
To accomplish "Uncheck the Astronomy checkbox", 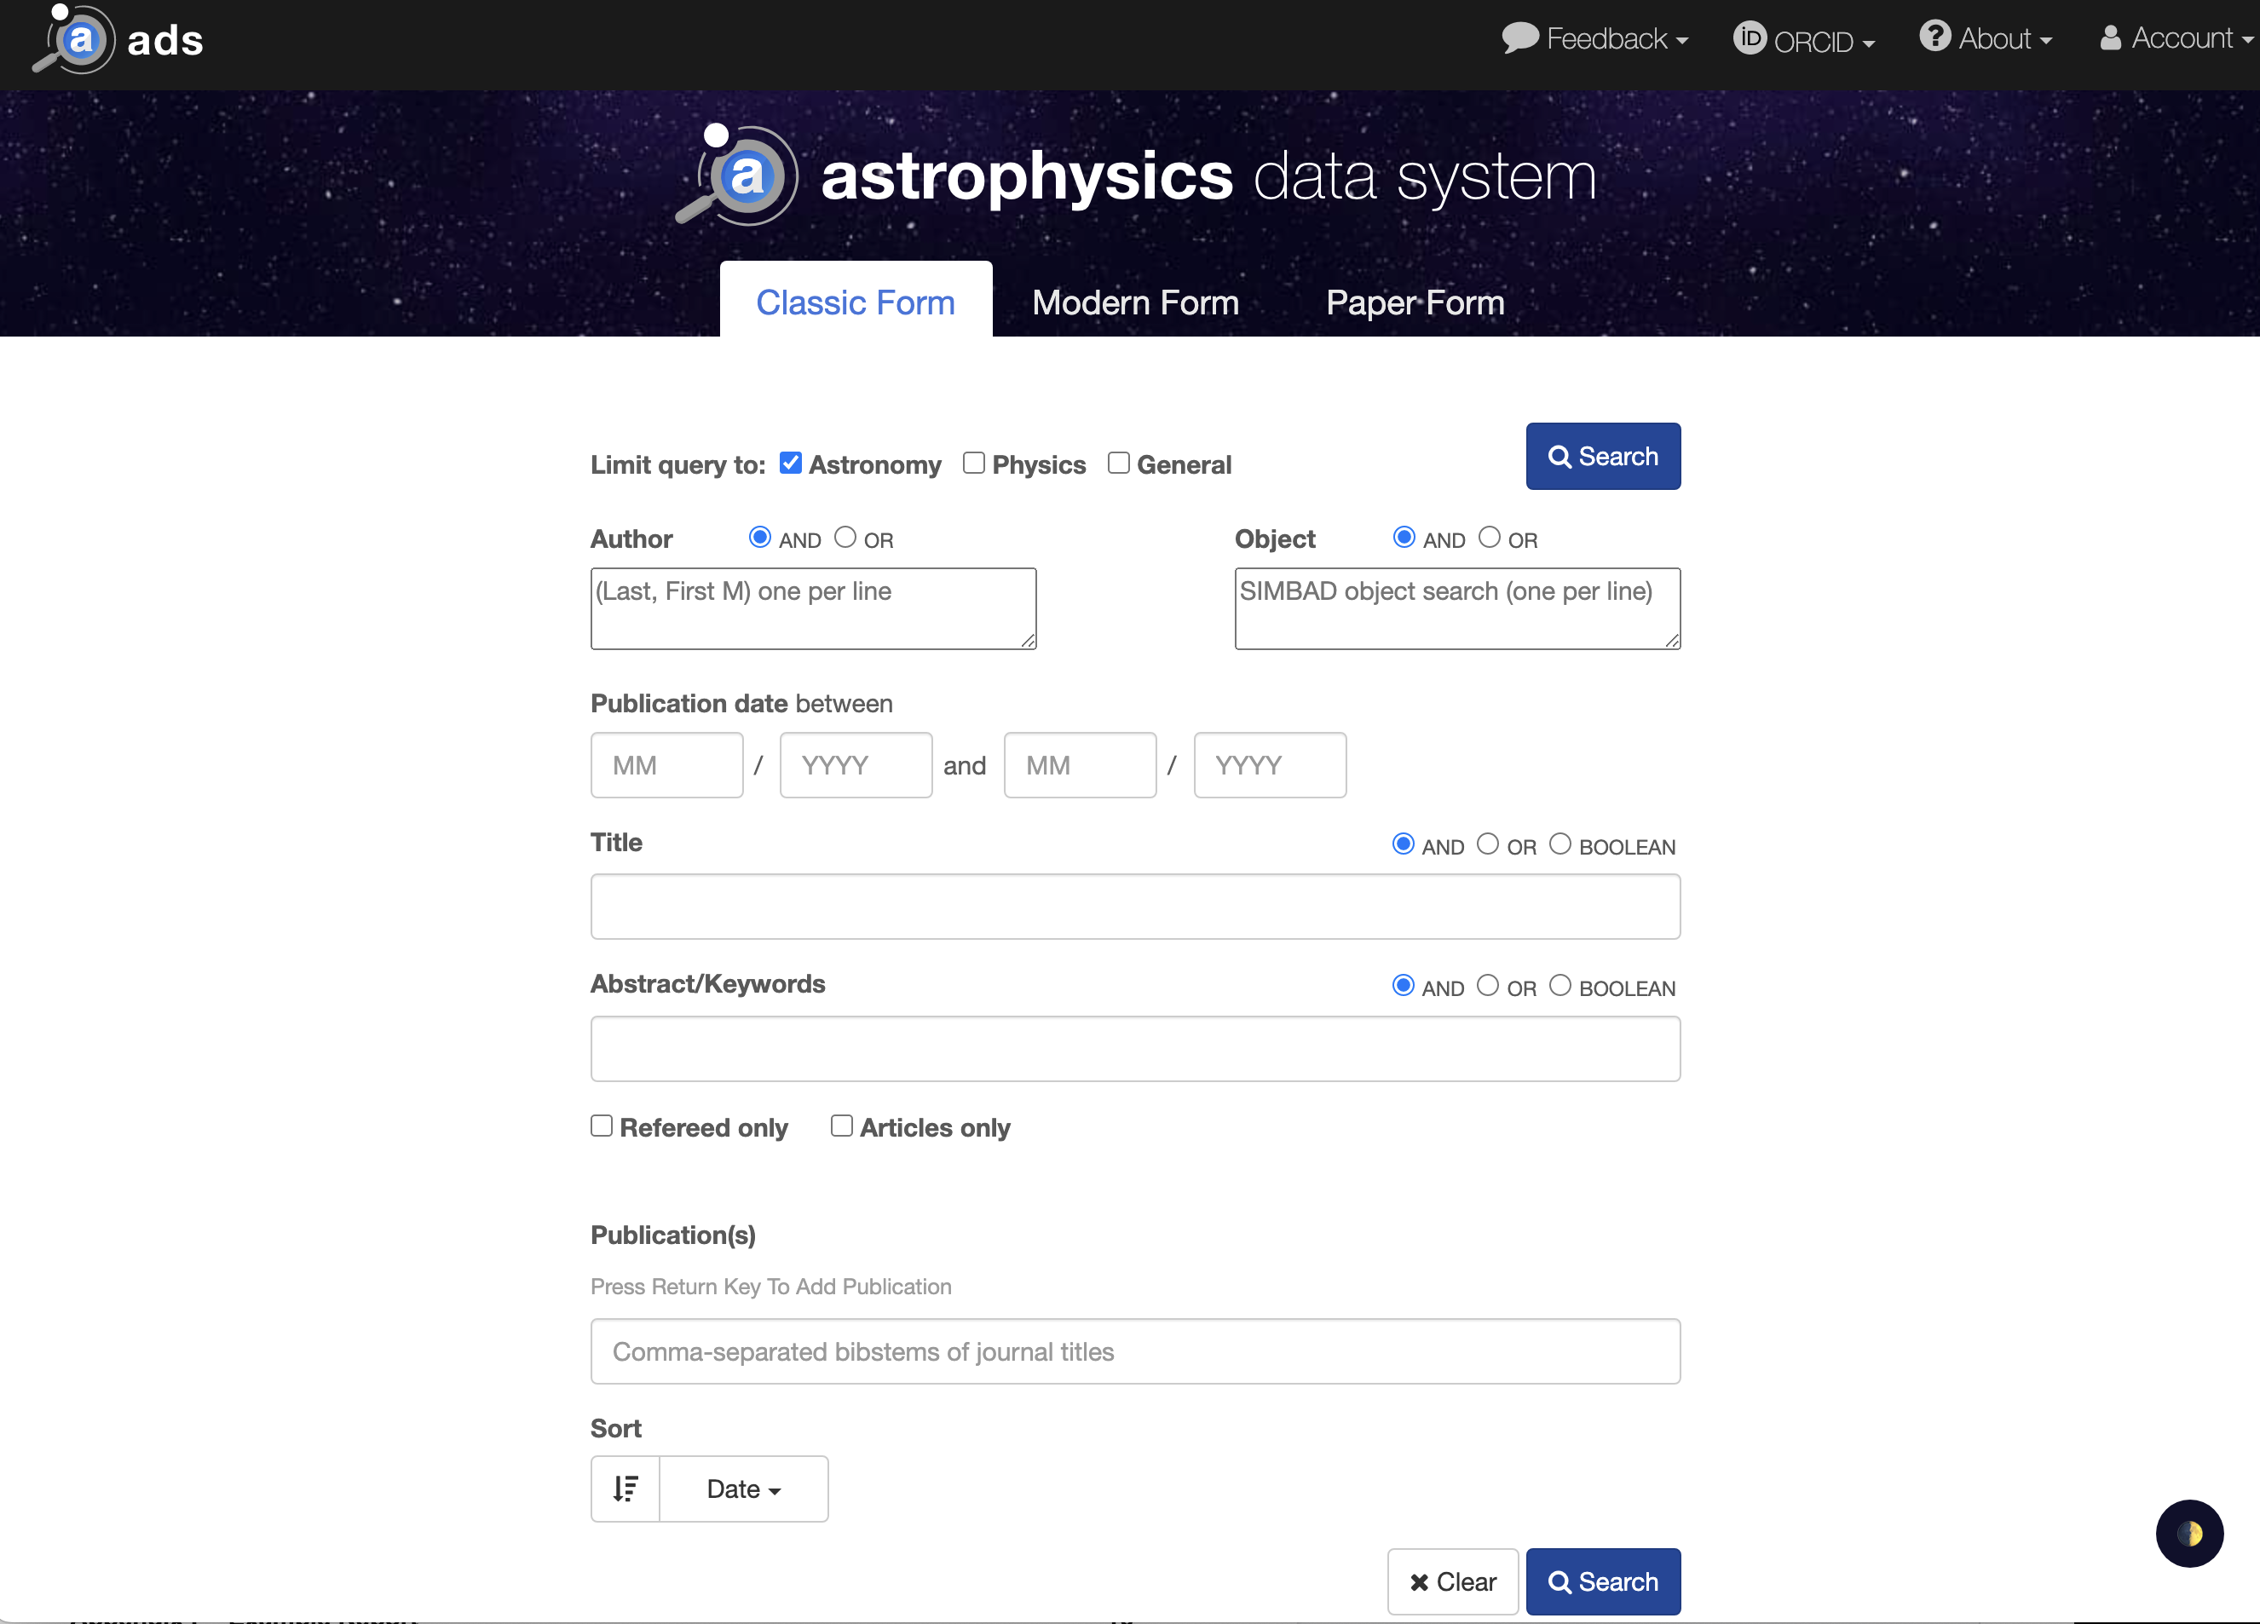I will point(790,464).
